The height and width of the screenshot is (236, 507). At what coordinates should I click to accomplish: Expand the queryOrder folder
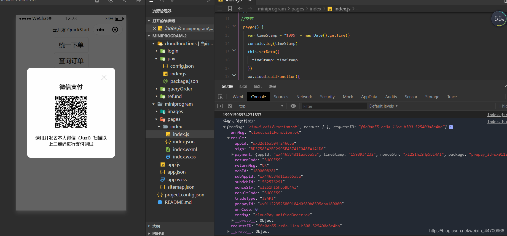[156, 89]
